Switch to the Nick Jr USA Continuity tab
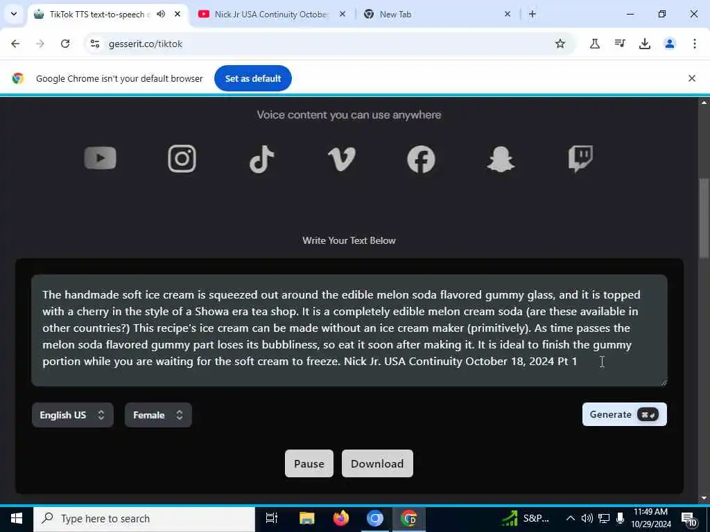The height and width of the screenshot is (532, 710). 272,14
